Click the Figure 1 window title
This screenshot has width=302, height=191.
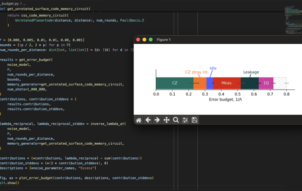coord(164,40)
